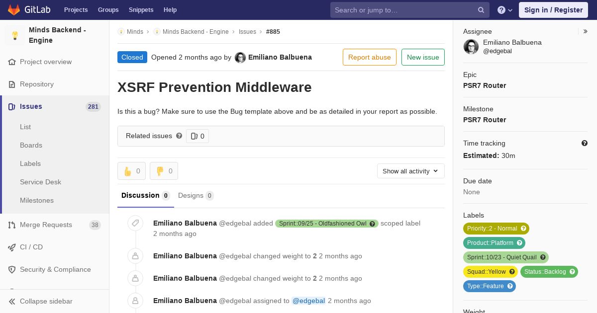Click the related issues count badge

(x=198, y=136)
